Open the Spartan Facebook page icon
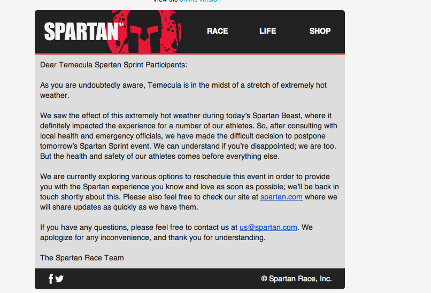This screenshot has width=431, height=293. point(51,279)
